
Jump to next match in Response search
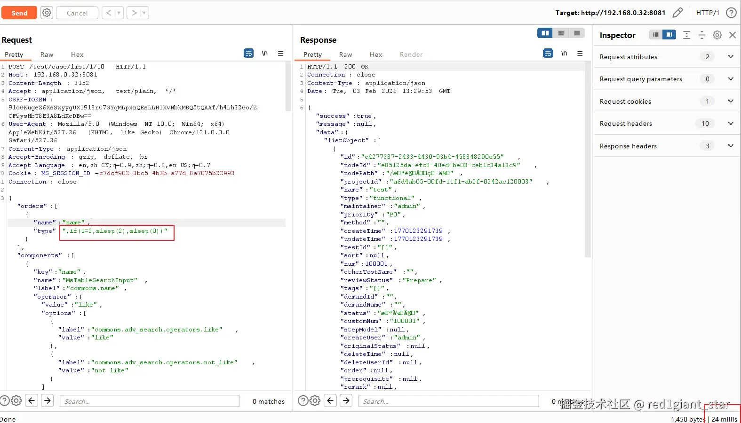point(346,400)
